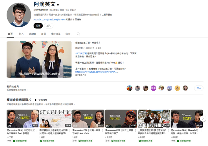Viewport: 208px width, 146px height.
Task: Open the 土耳其行程懶人包 video thumbnail
Action: click(x=154, y=119)
